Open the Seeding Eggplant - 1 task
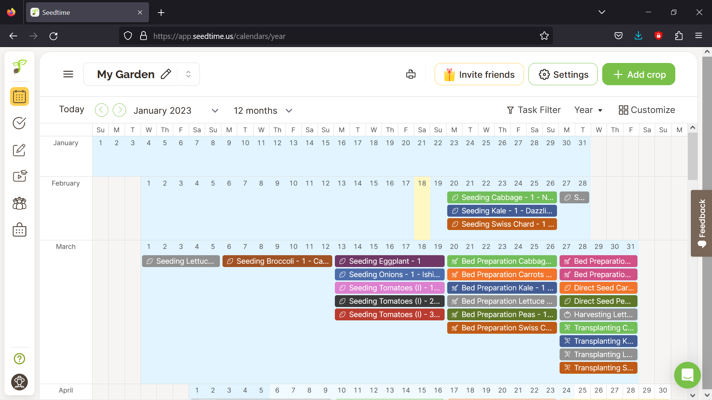The image size is (712, 400). pos(389,261)
